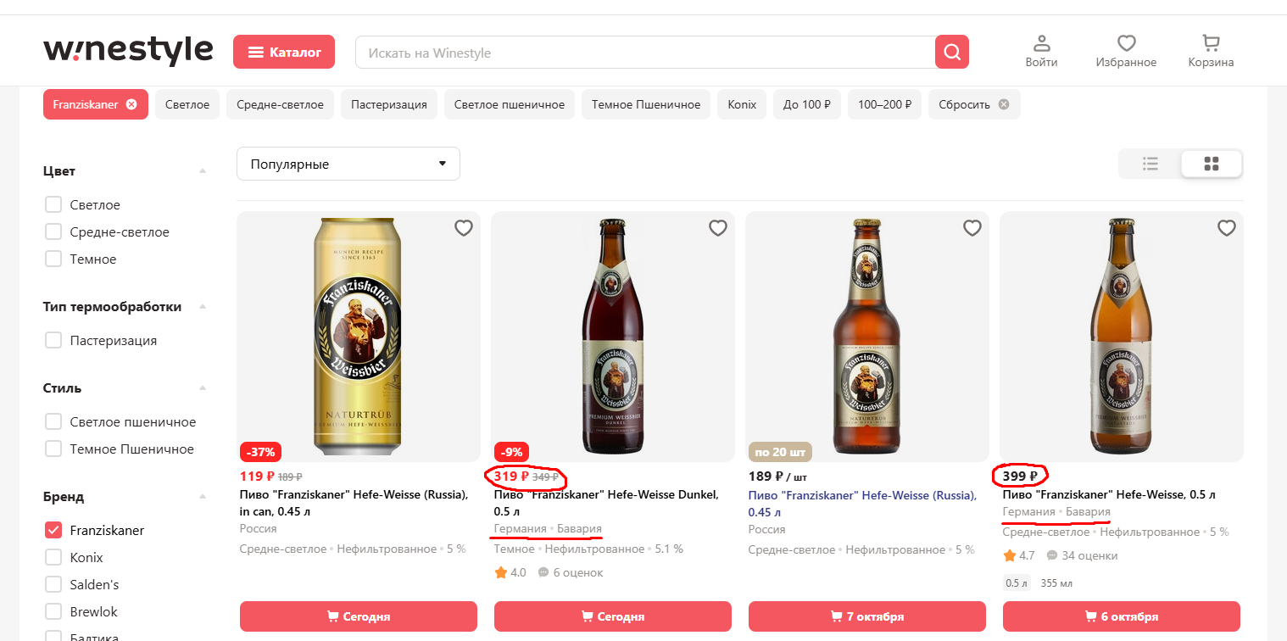Check the Brewlok brand checkbox
Screen dimensions: 1287x641
tap(53, 611)
